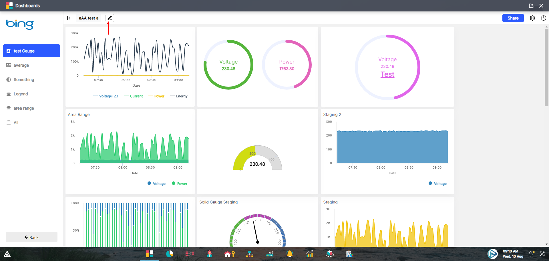
Task: Launch the analytics chart tool from taskbar
Action: (310, 254)
